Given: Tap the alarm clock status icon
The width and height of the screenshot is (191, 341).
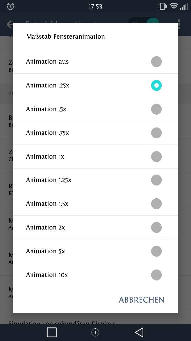Looking at the screenshot, I should 10,7.
